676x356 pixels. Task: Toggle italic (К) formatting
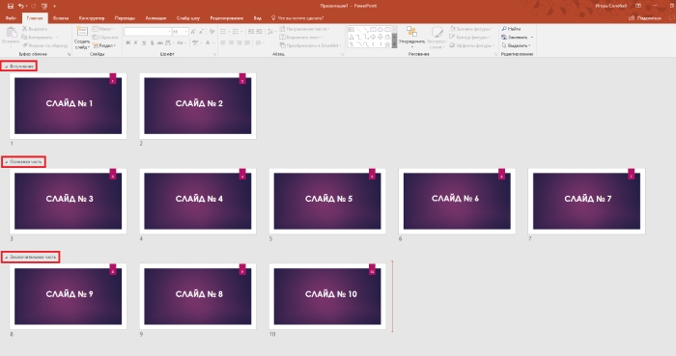[x=136, y=43]
